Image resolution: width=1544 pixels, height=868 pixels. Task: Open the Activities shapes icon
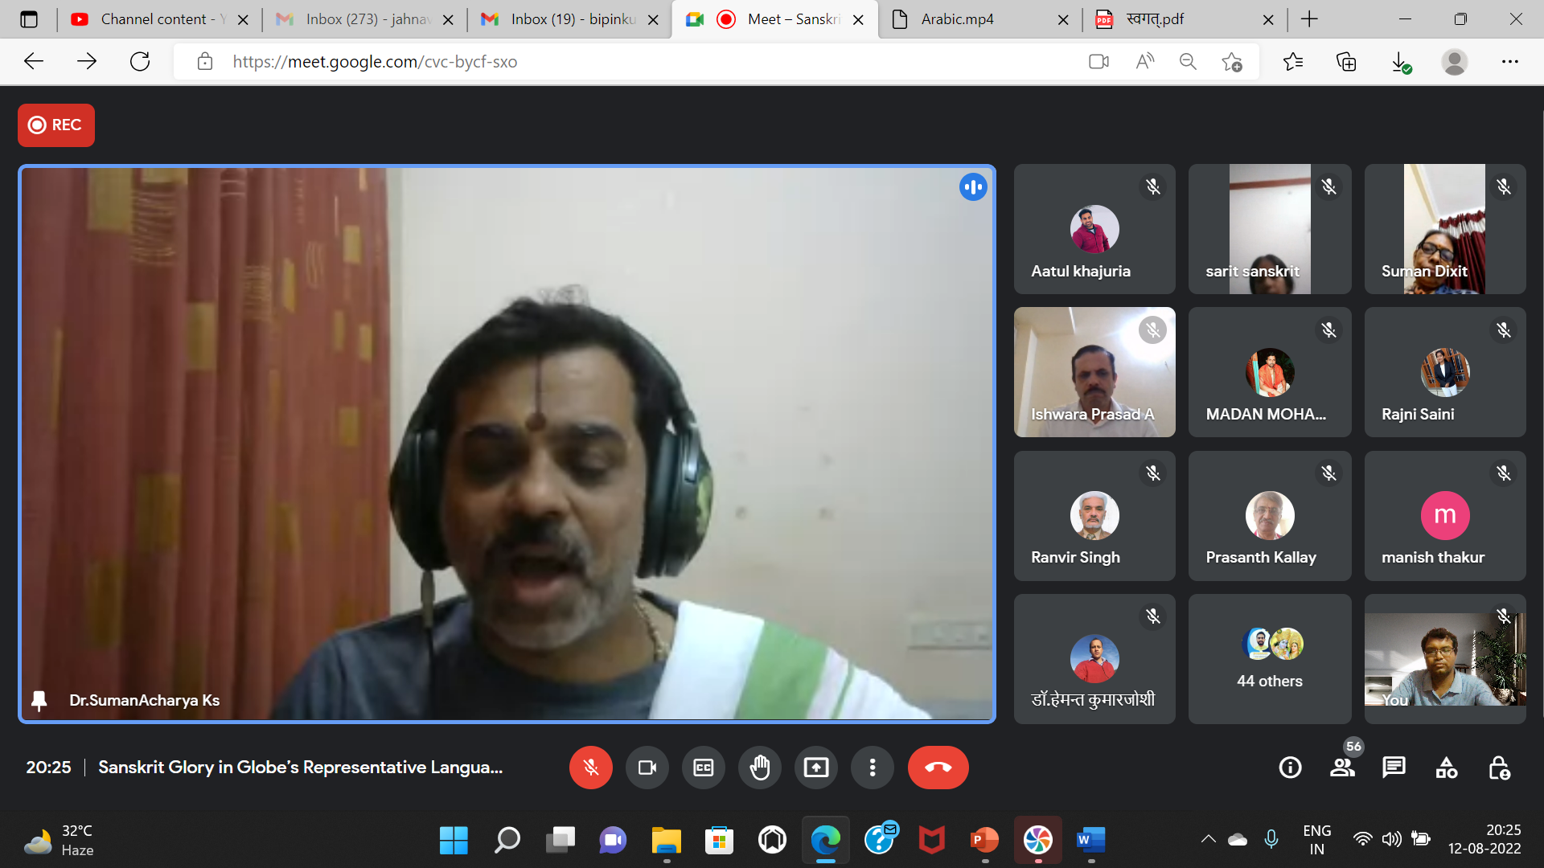pyautogui.click(x=1446, y=768)
